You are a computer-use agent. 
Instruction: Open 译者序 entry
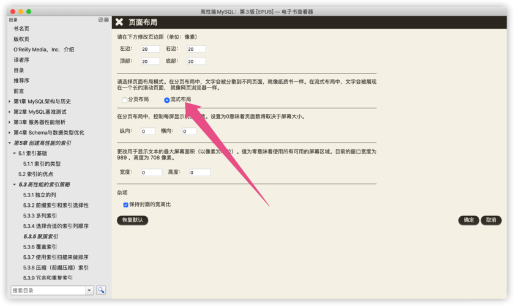point(21,60)
